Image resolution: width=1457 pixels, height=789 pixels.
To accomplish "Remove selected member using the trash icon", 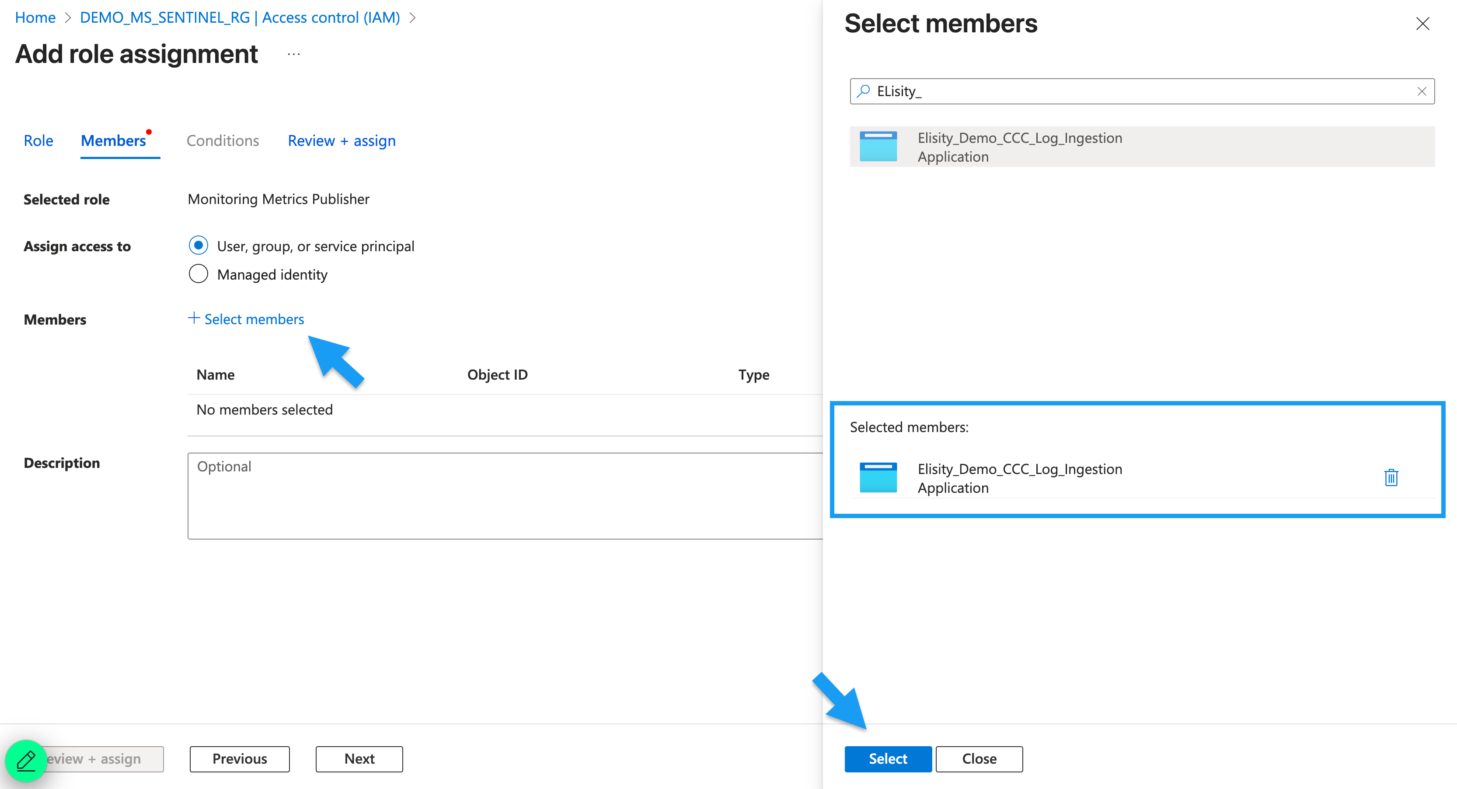I will 1391,478.
